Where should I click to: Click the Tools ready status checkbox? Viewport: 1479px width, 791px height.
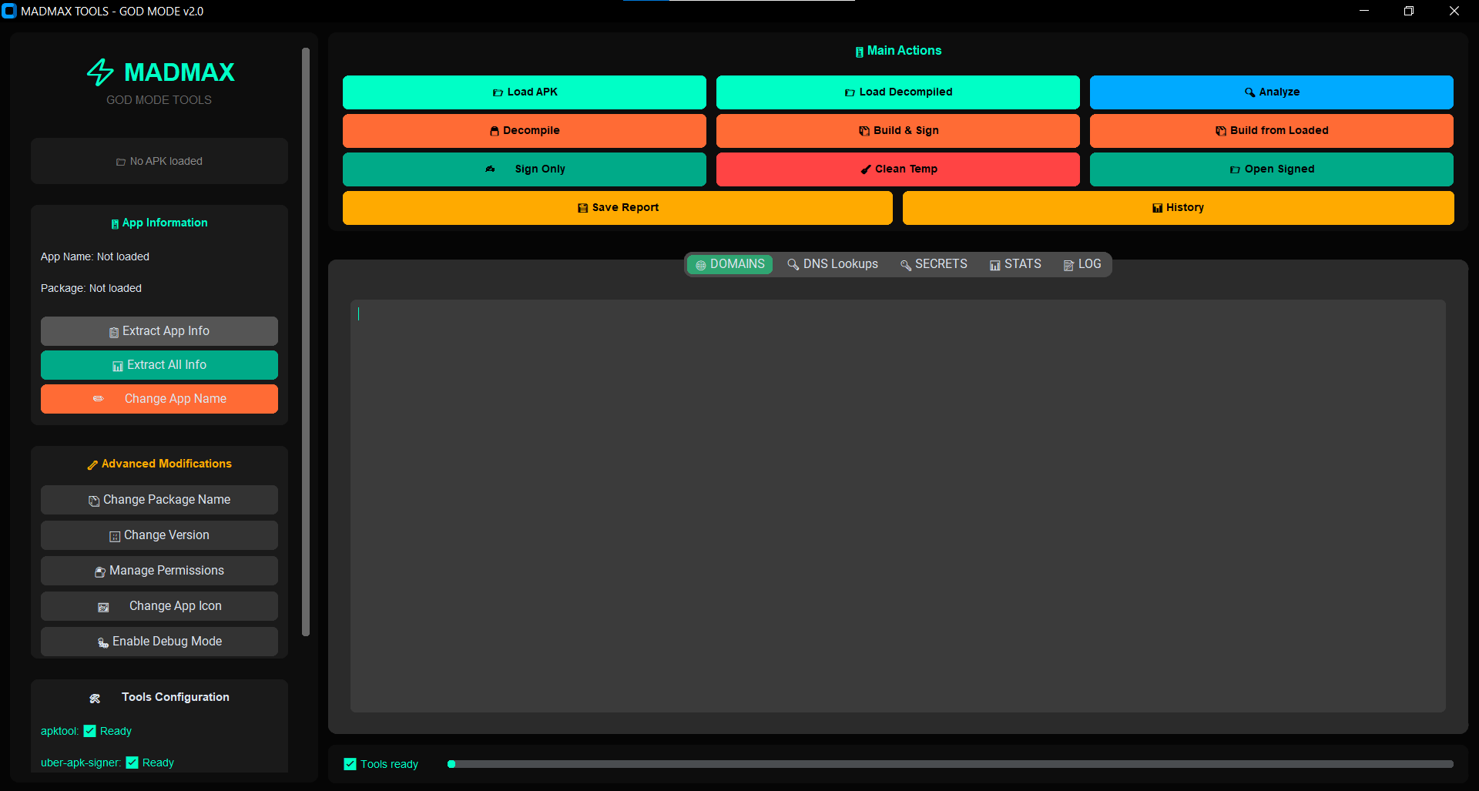[350, 764]
